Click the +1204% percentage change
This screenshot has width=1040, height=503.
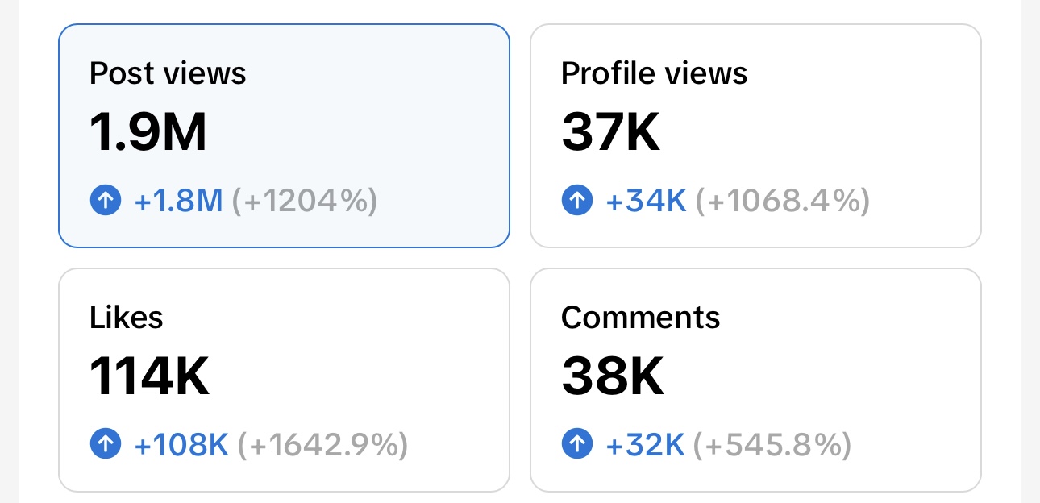pyautogui.click(x=305, y=201)
